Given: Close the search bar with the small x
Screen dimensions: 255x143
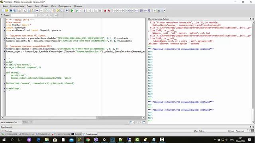Looking at the screenshot, I should [x=2, y=15].
